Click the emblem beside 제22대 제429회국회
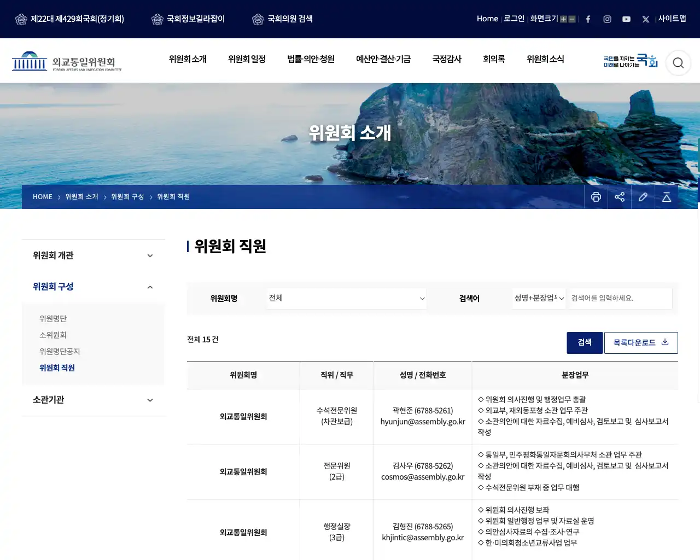Image resolution: width=700 pixels, height=560 pixels. click(x=21, y=19)
